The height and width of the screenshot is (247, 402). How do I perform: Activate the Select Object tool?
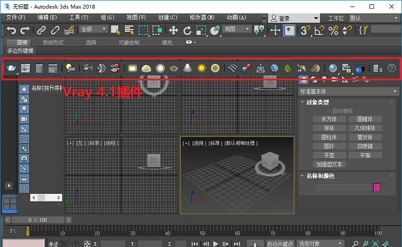coord(115,30)
